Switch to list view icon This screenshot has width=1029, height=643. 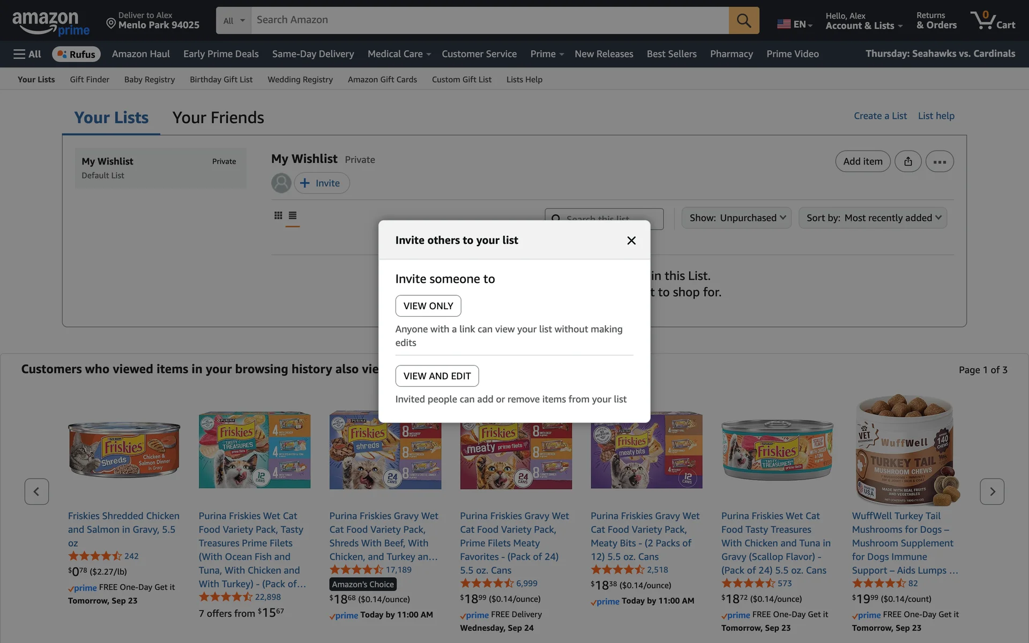click(x=293, y=215)
